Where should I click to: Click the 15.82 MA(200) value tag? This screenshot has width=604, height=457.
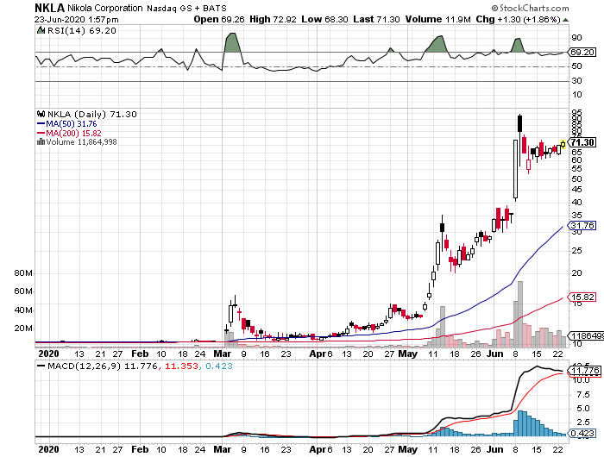(x=582, y=297)
